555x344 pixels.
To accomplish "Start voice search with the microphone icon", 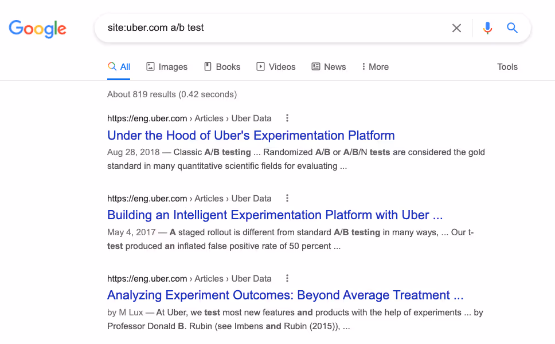I will click(487, 28).
